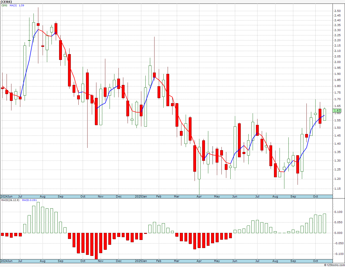Select the green CERS legend label
Viewport: 345px width, 267px height.
[x=4, y=5]
